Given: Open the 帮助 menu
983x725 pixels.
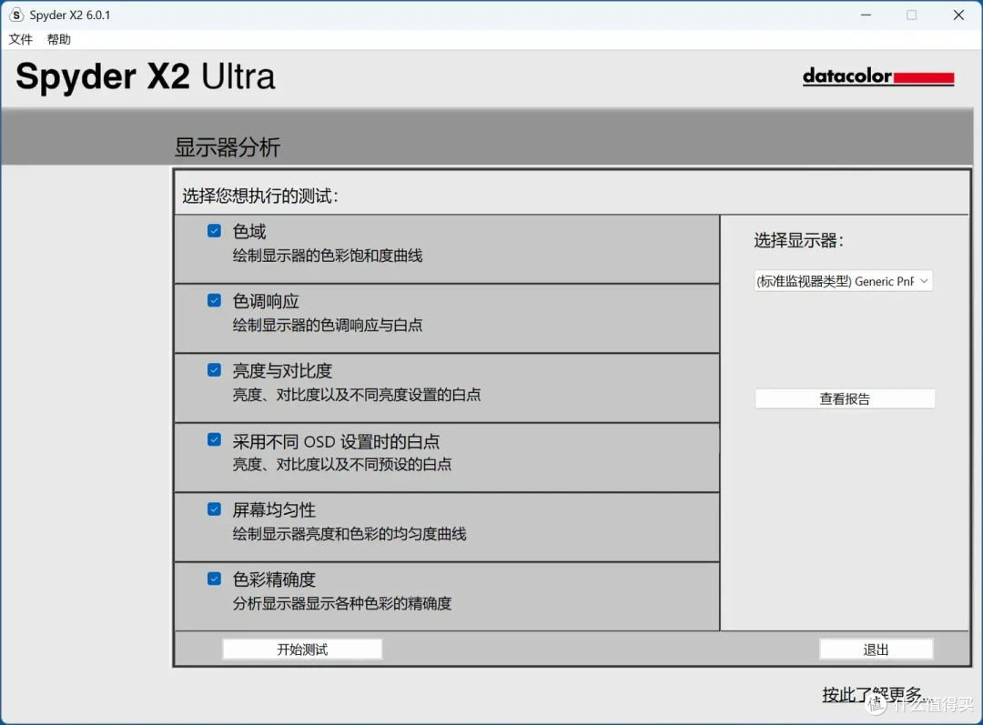Looking at the screenshot, I should click(59, 39).
